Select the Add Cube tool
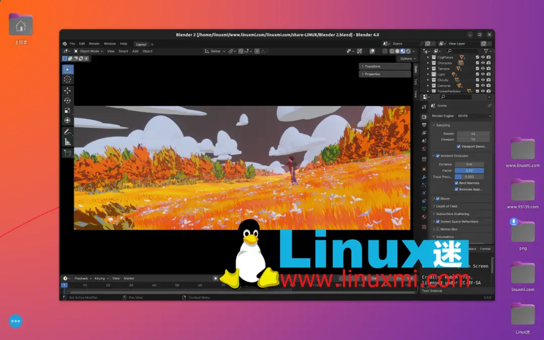544x340 pixels. (x=67, y=153)
